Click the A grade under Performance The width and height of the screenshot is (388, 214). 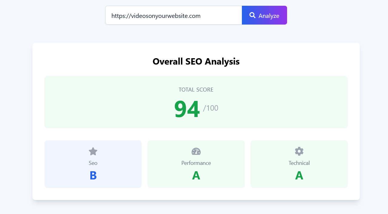[x=196, y=176]
